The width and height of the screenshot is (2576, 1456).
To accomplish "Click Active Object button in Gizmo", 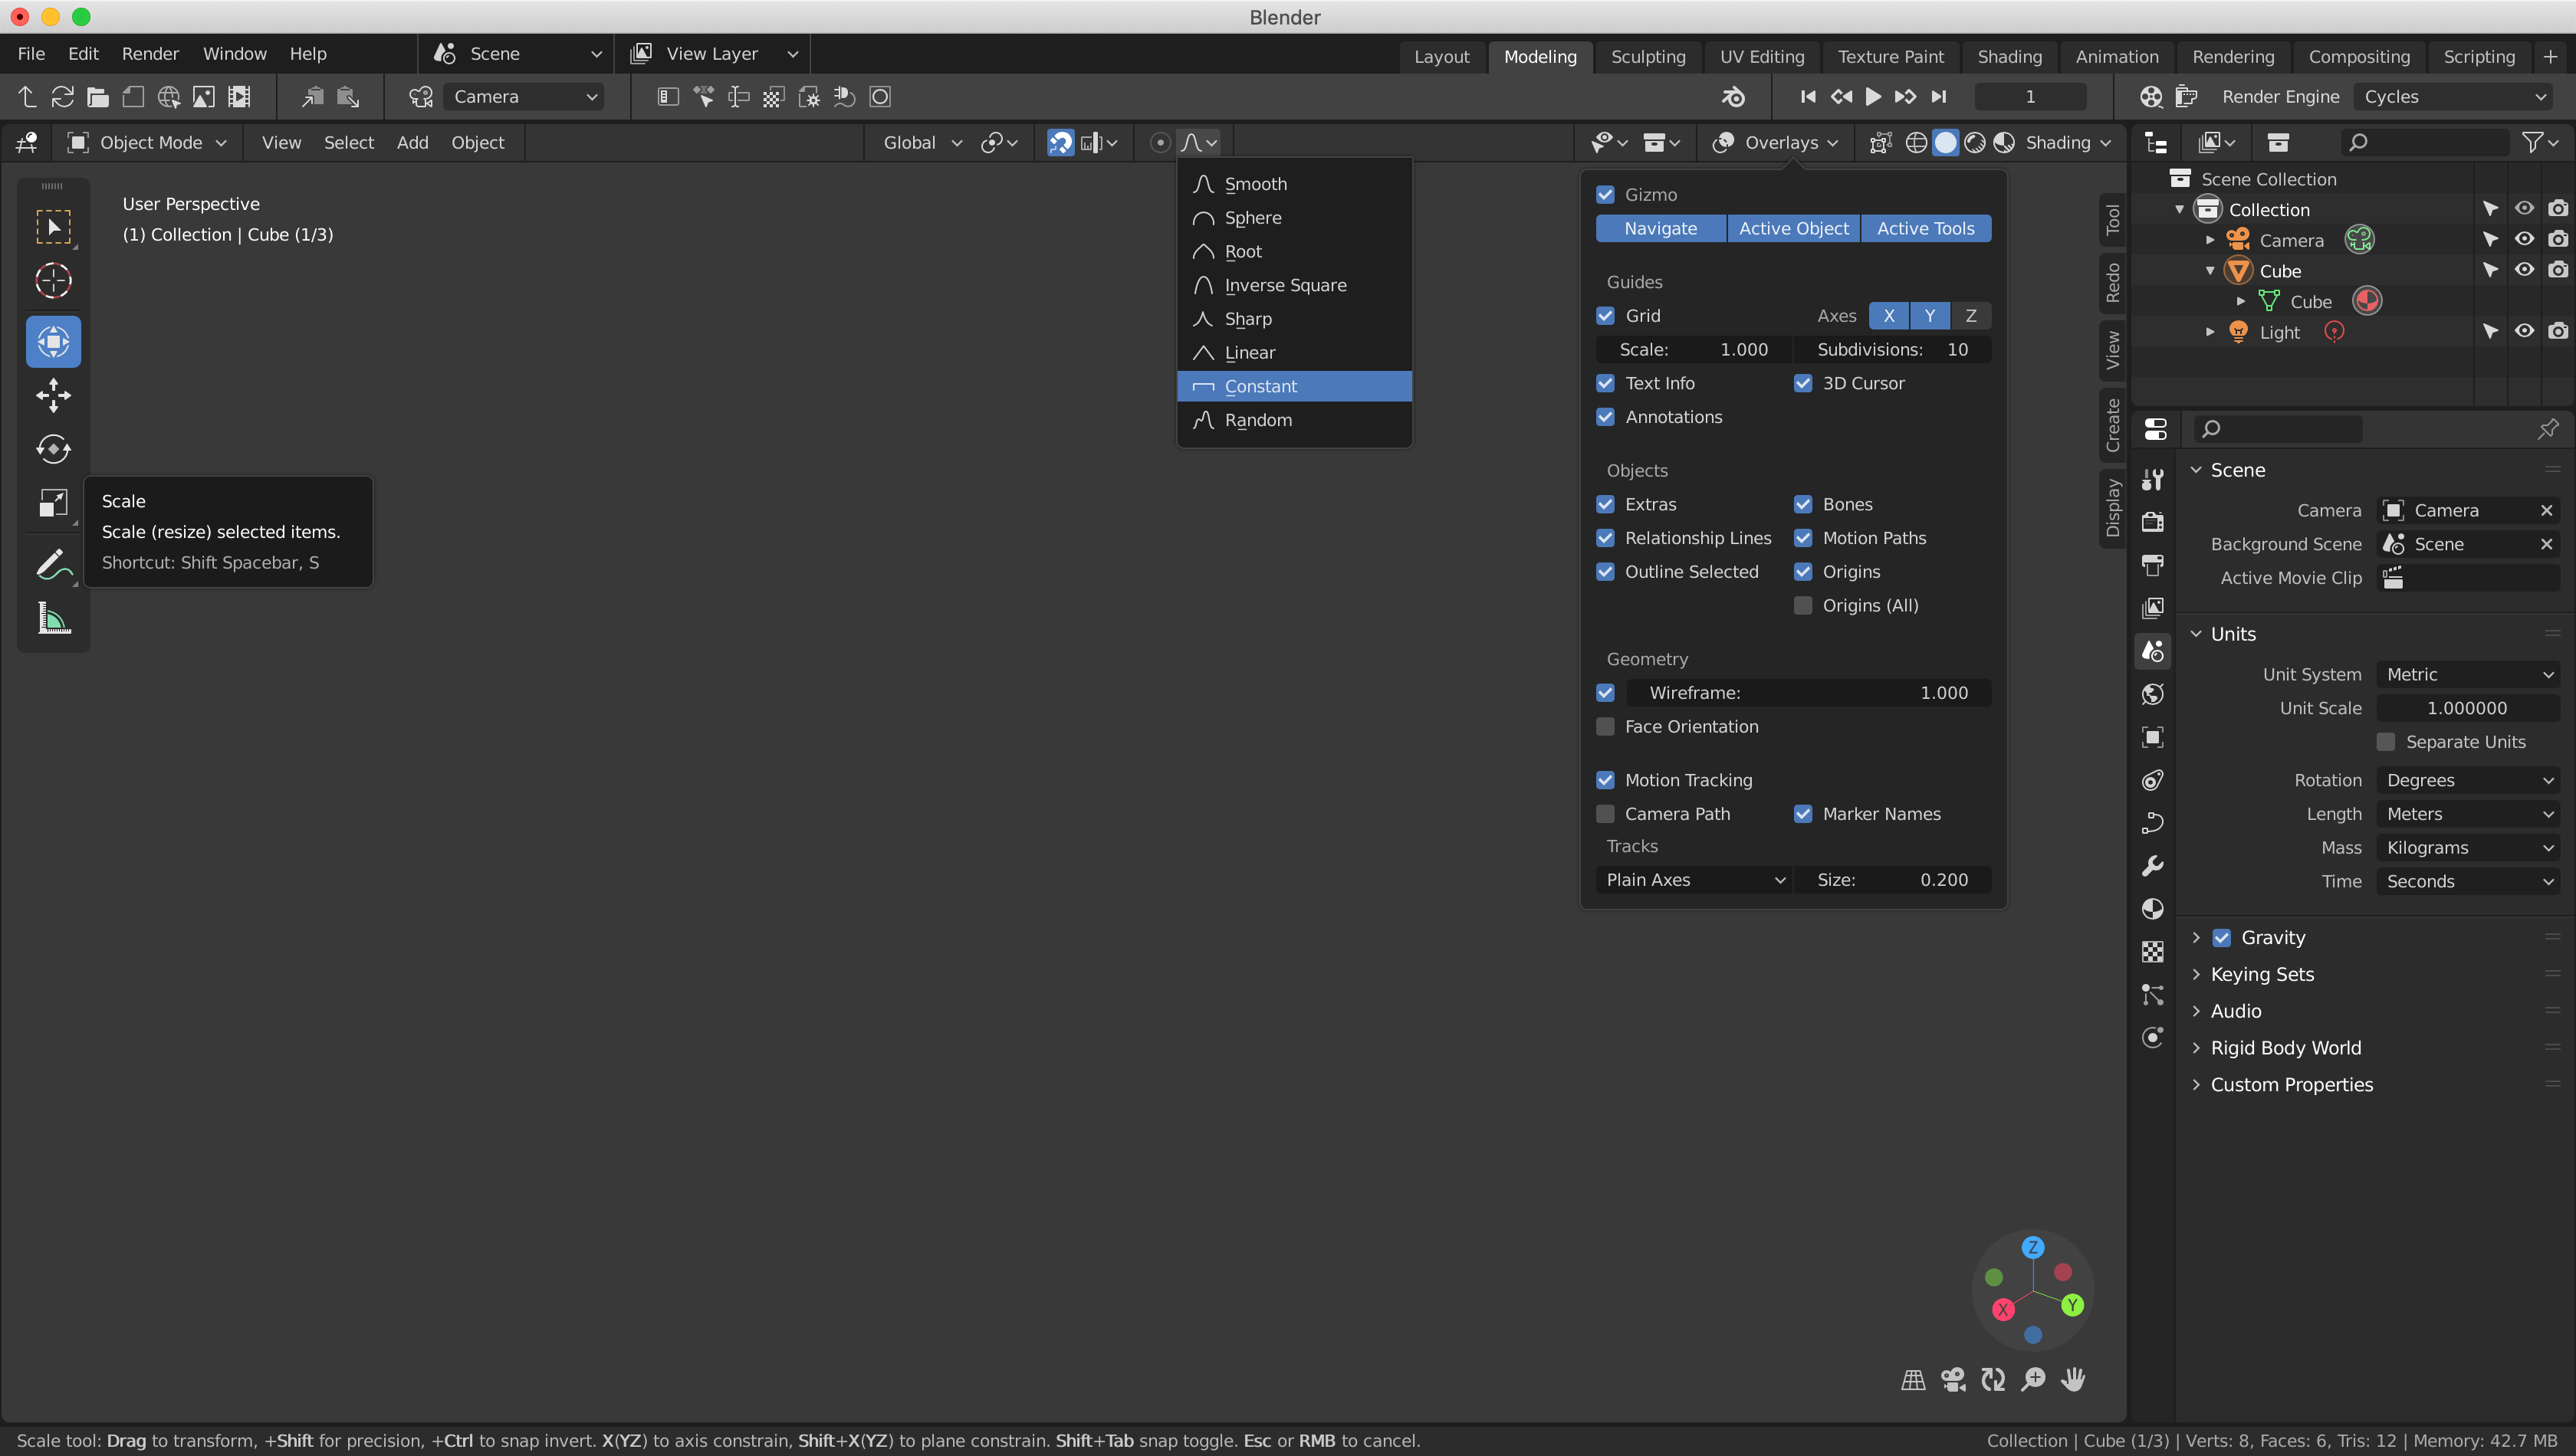I will (x=1792, y=227).
